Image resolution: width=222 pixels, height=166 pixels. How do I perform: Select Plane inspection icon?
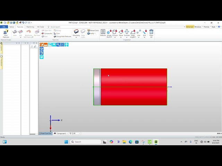(x=121, y=32)
